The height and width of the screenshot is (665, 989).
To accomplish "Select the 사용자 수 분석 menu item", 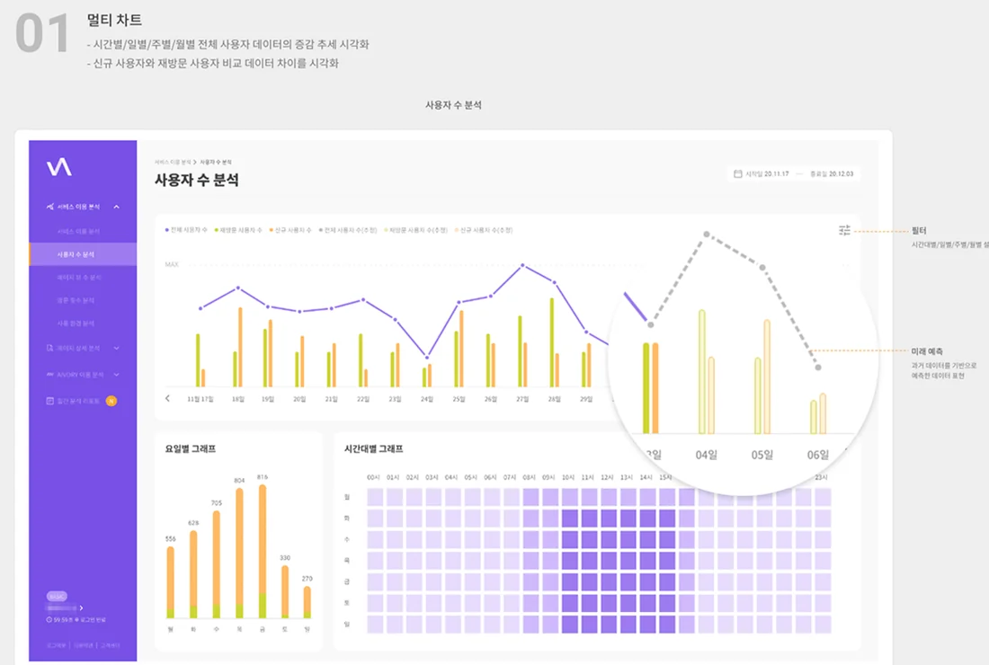I will 83,254.
